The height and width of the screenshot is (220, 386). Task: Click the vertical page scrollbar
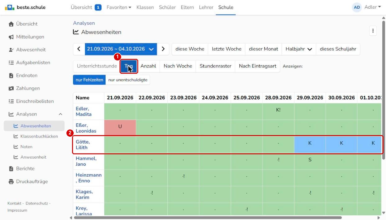(x=384, y=90)
